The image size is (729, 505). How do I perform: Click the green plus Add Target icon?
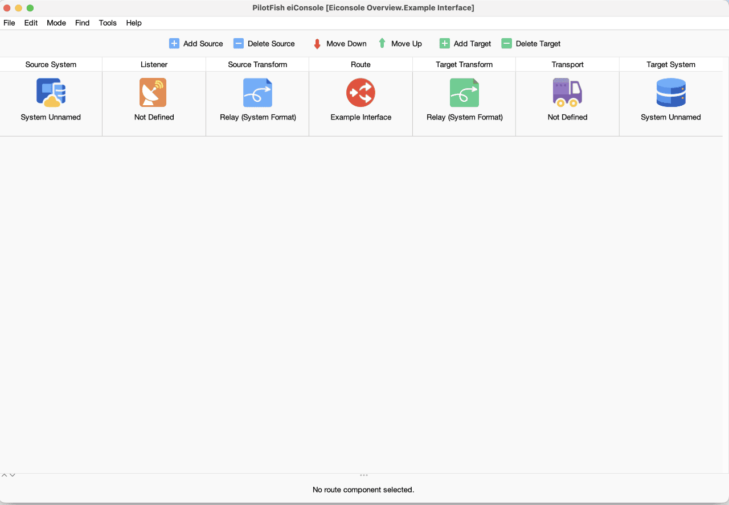[445, 43]
